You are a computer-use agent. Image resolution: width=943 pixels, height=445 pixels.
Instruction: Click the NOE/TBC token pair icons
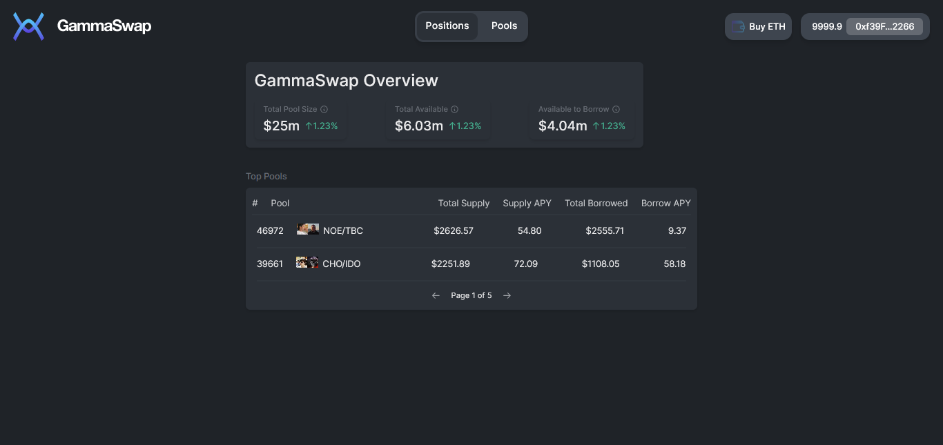pyautogui.click(x=308, y=229)
